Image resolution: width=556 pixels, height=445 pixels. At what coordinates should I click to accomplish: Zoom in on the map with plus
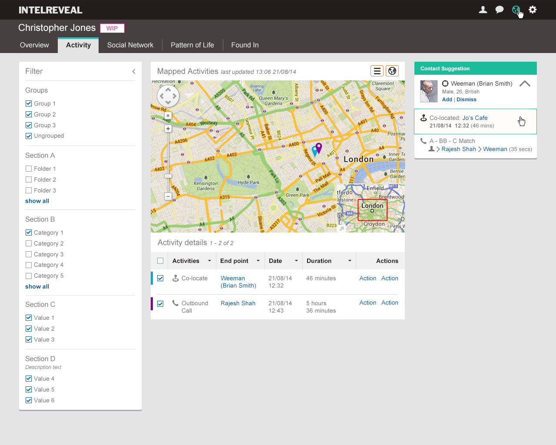tap(168, 129)
